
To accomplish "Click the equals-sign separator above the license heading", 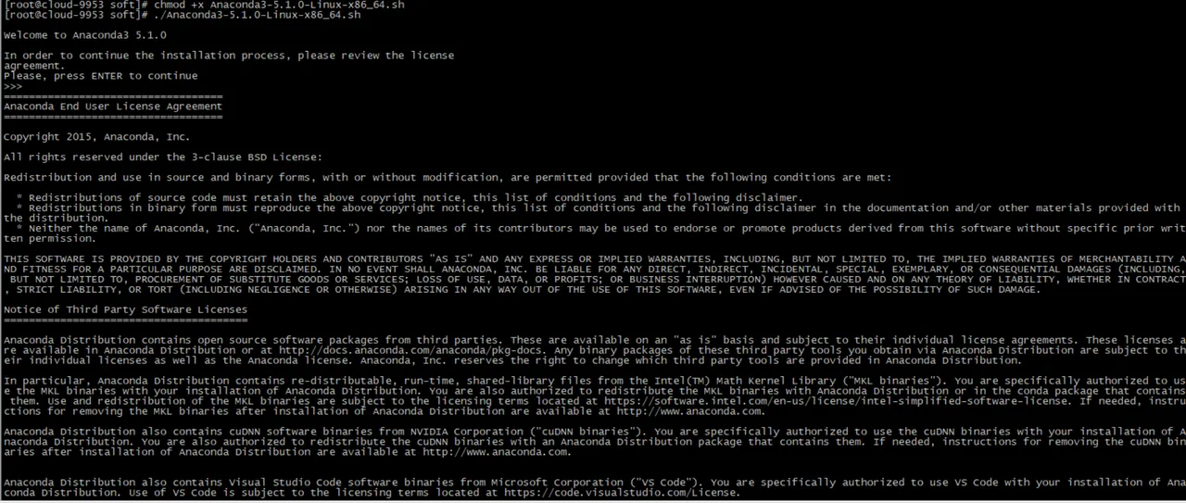I will coord(113,96).
